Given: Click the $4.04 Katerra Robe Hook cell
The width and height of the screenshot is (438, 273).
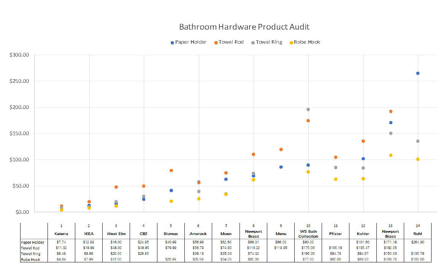Looking at the screenshot, I should tap(61, 259).
